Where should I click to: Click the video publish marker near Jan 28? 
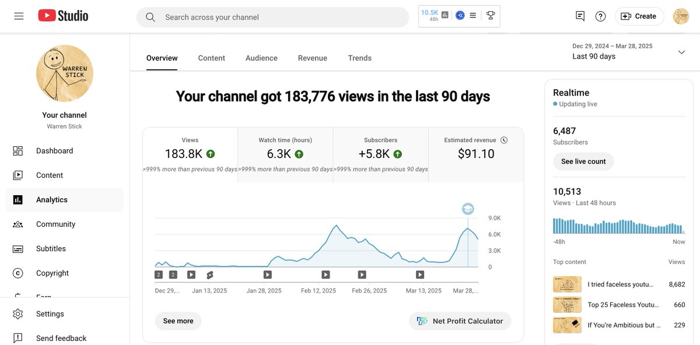267,273
